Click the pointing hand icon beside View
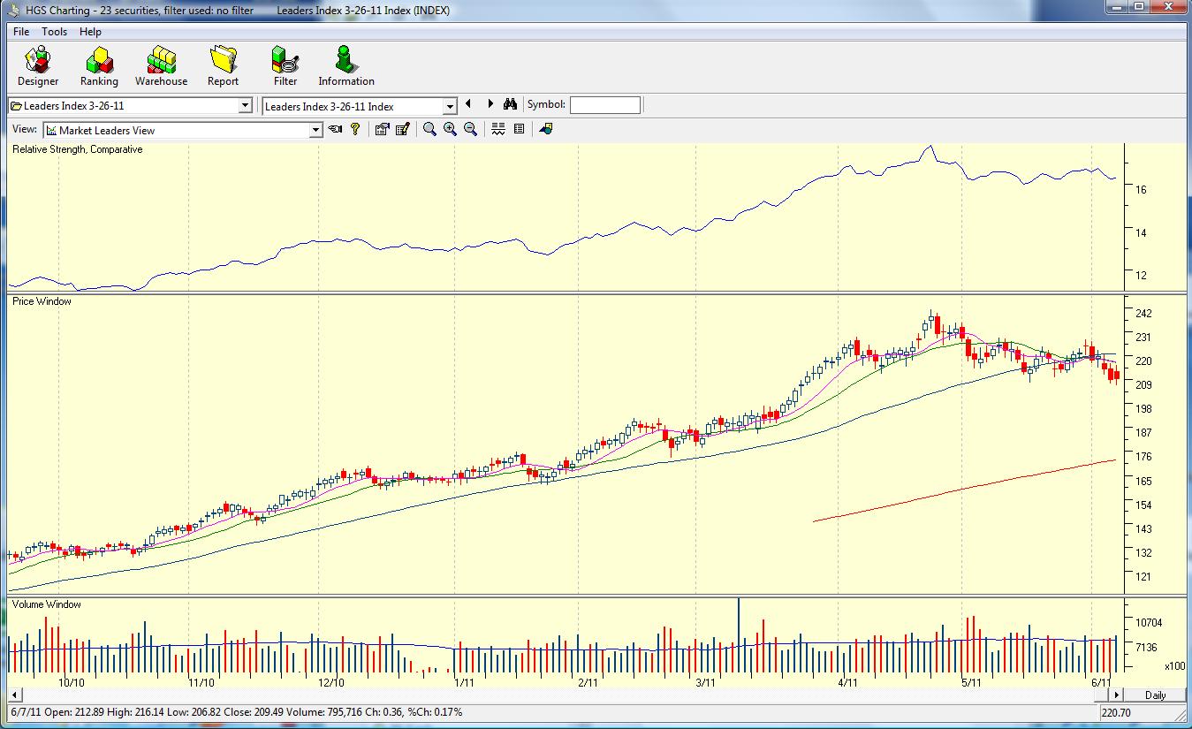 335,129
